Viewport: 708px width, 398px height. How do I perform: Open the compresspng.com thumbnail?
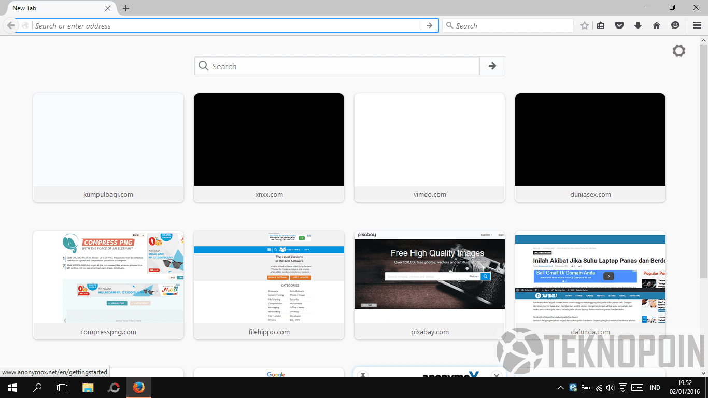(108, 277)
